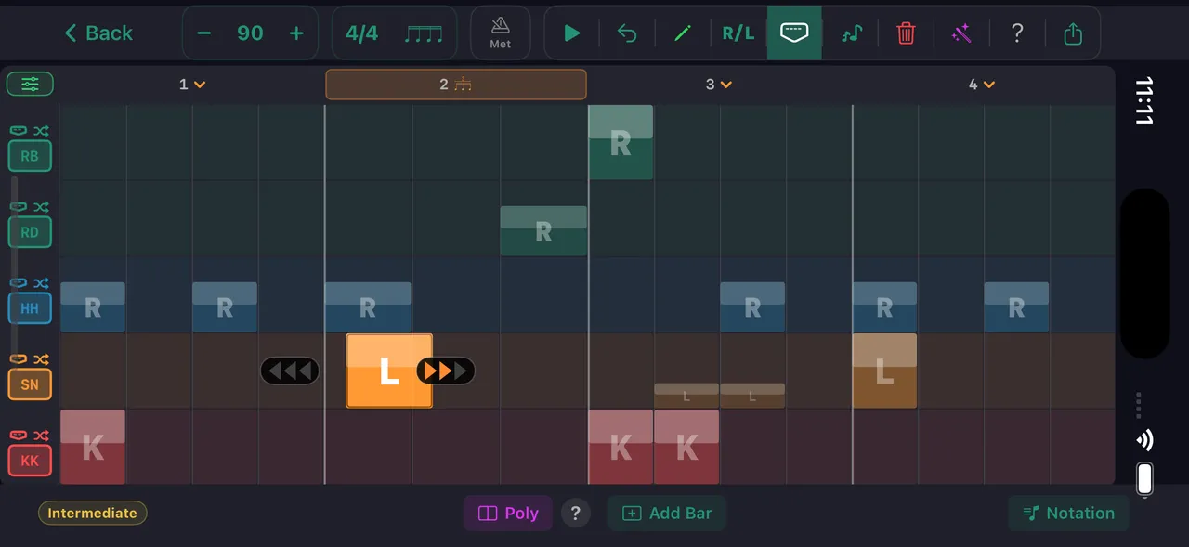The height and width of the screenshot is (547, 1189).
Task: Click the Intermediate difficulty badge
Action: point(93,514)
